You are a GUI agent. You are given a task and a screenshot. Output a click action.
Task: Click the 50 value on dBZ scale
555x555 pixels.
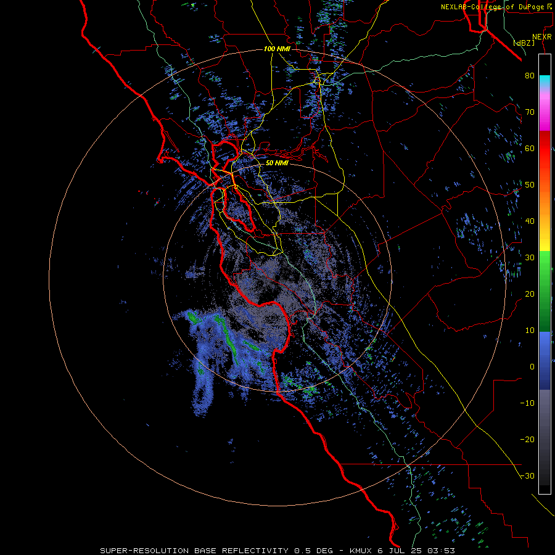tap(530, 185)
